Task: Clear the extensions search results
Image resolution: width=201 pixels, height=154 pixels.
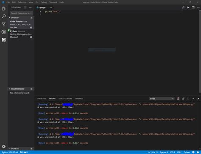Action: 25,7
